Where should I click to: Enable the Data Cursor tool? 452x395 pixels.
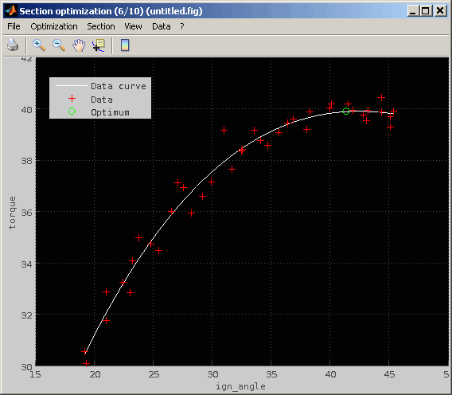click(99, 45)
